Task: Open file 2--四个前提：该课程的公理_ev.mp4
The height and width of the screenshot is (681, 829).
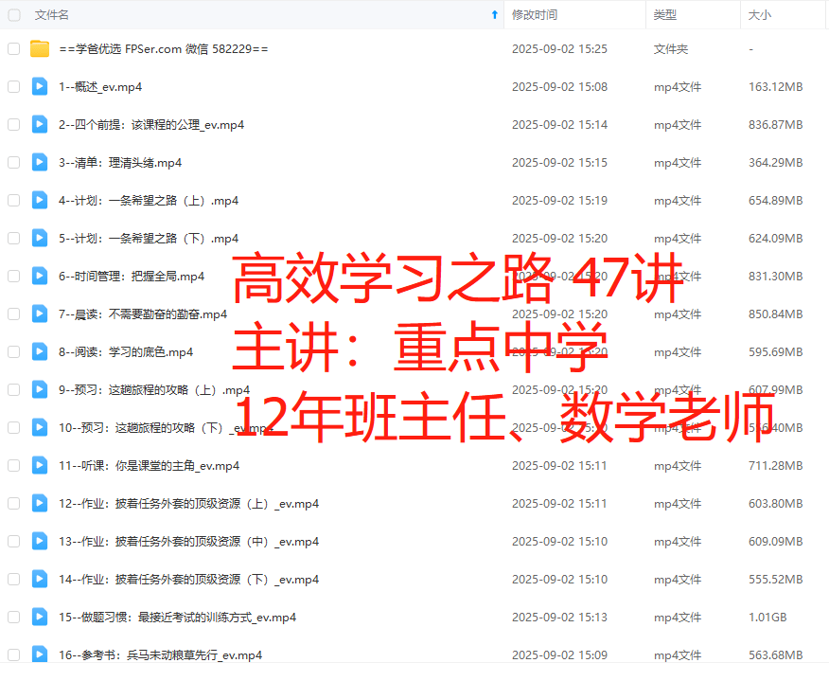Action: [151, 125]
